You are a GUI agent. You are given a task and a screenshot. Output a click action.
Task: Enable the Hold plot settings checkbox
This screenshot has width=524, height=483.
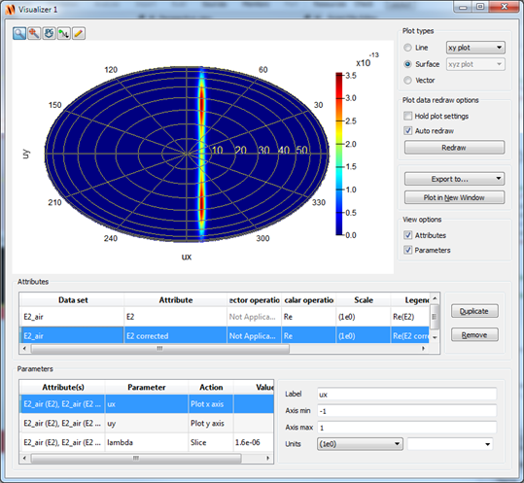[x=407, y=116]
